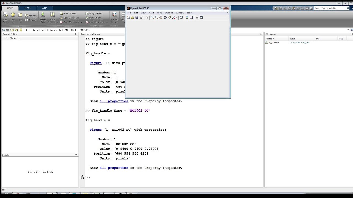Click the Import Data icon
Image resolution: width=353 pixels, height=198 pixels.
[43, 15]
